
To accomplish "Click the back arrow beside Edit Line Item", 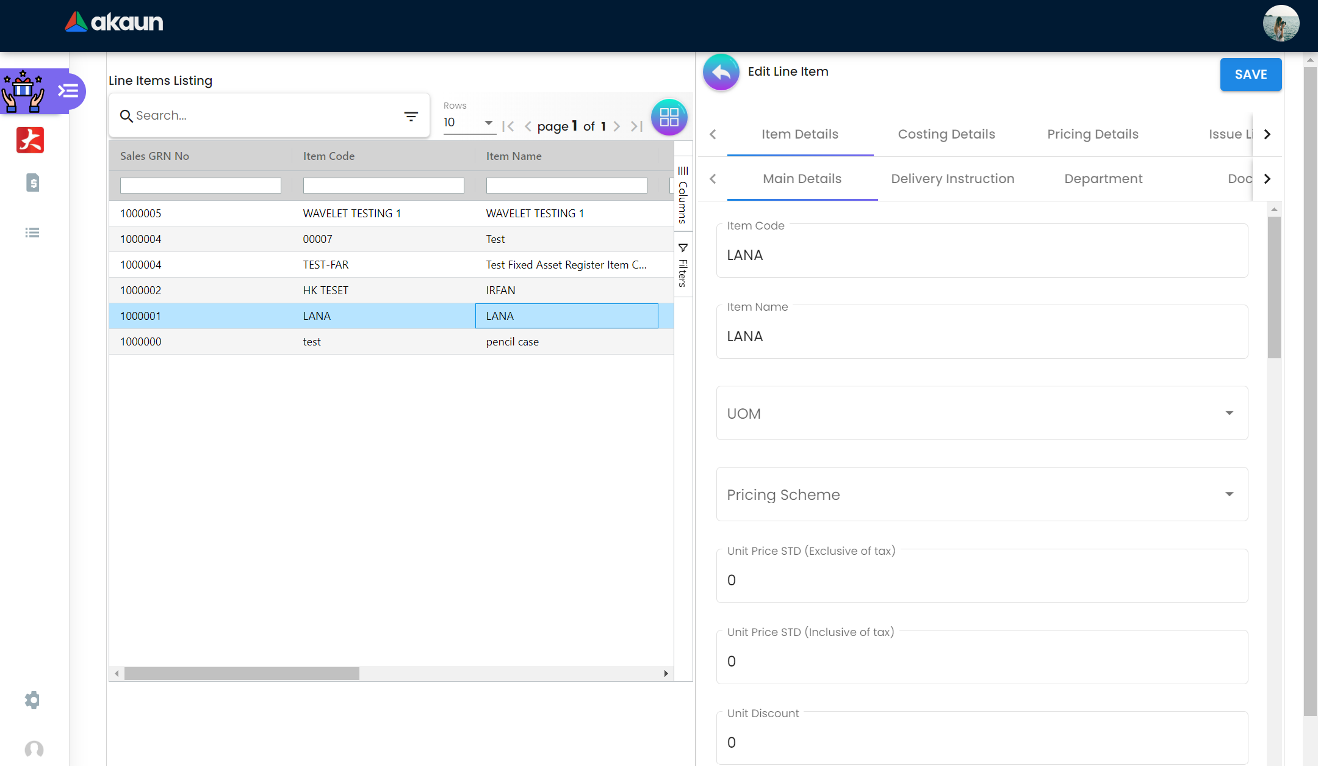I will point(721,73).
